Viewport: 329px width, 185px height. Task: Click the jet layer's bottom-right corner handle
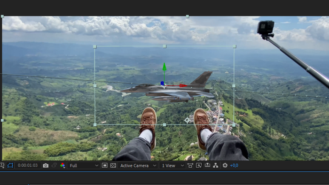(234, 125)
